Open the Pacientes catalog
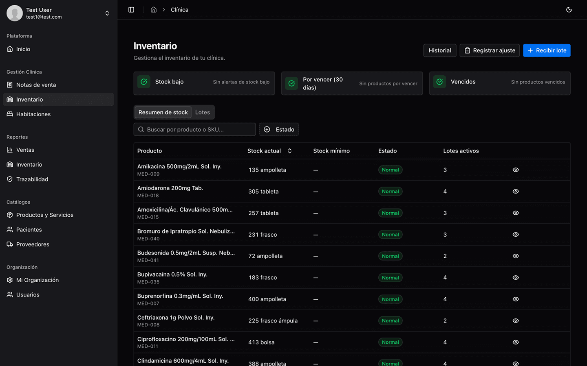Image resolution: width=587 pixels, height=366 pixels. pyautogui.click(x=29, y=230)
